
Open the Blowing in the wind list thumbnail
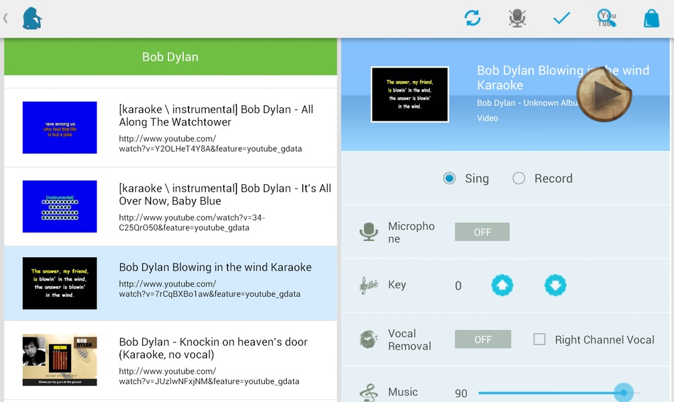tap(60, 283)
